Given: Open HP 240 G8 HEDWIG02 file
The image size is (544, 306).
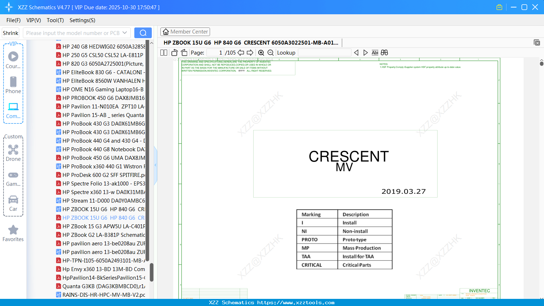Looking at the screenshot, I should (101, 46).
